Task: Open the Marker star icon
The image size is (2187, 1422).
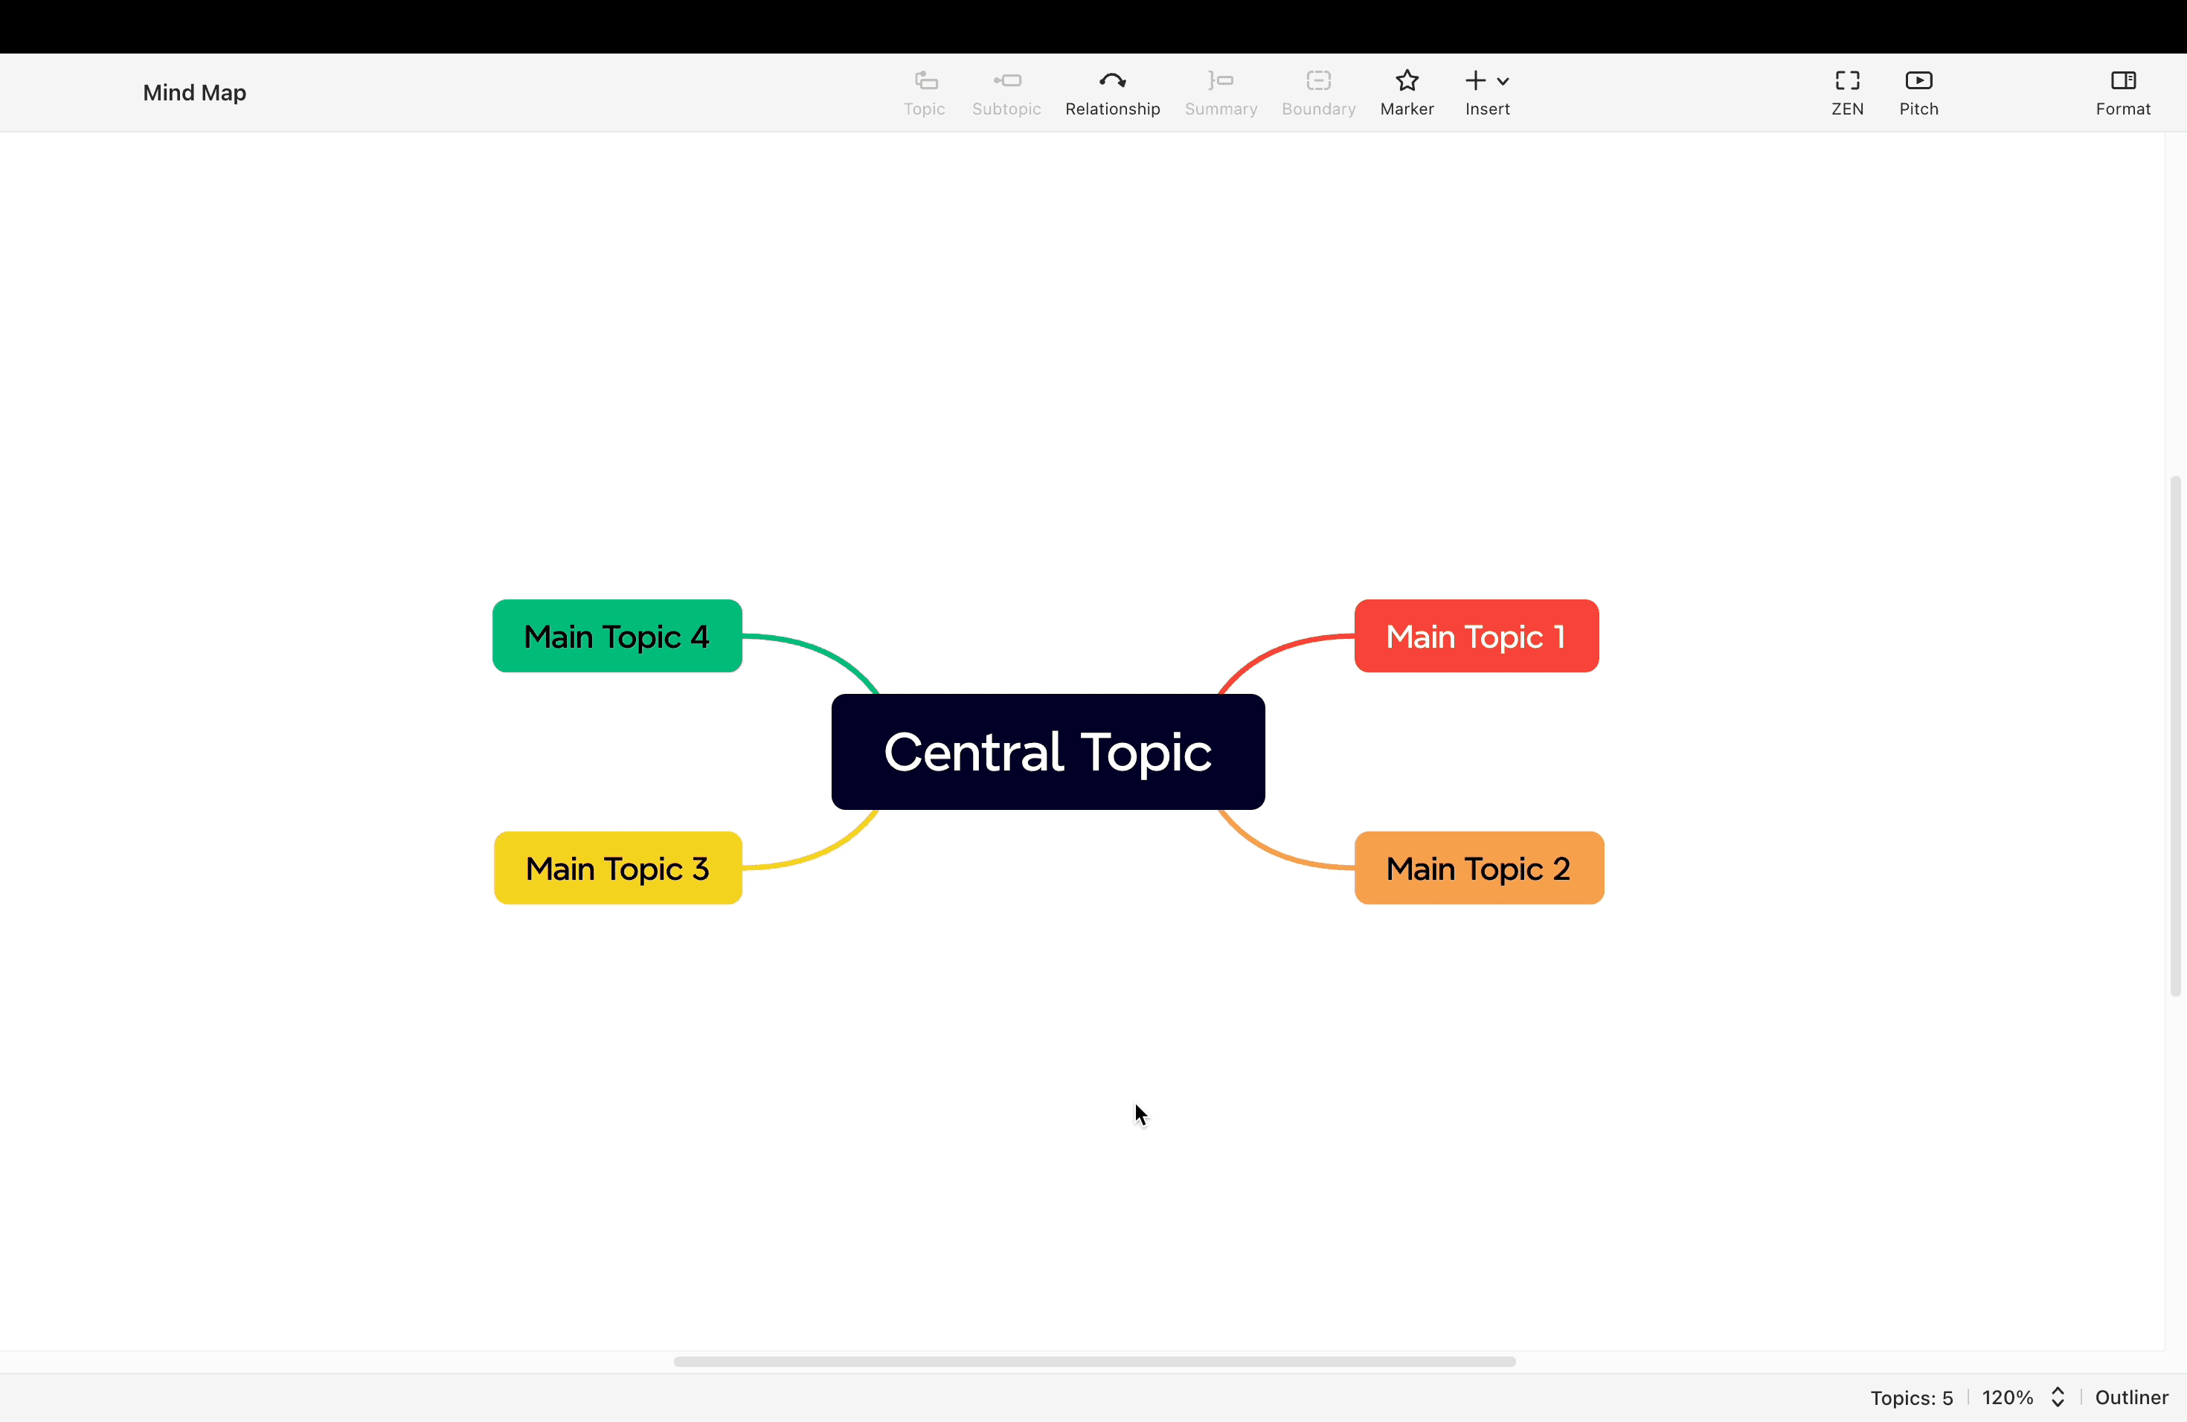Action: tap(1406, 81)
